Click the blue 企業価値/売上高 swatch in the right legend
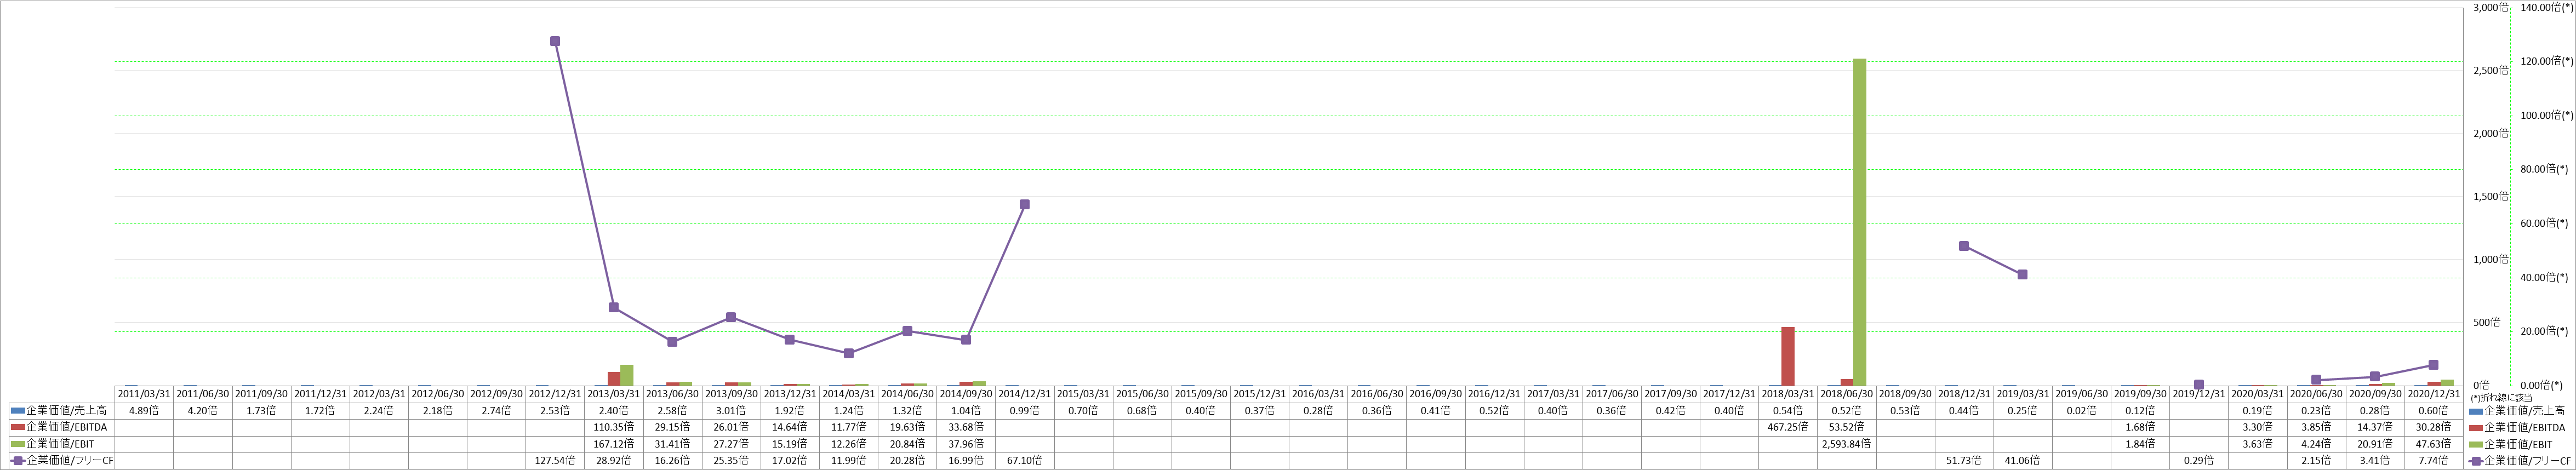Screen dimensions: 2576x470 (2475, 411)
